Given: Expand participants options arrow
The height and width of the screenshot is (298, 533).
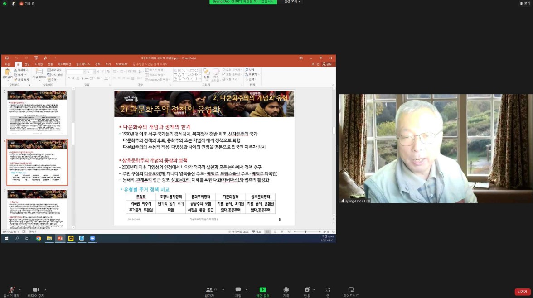Looking at the screenshot, I should 223,290.
